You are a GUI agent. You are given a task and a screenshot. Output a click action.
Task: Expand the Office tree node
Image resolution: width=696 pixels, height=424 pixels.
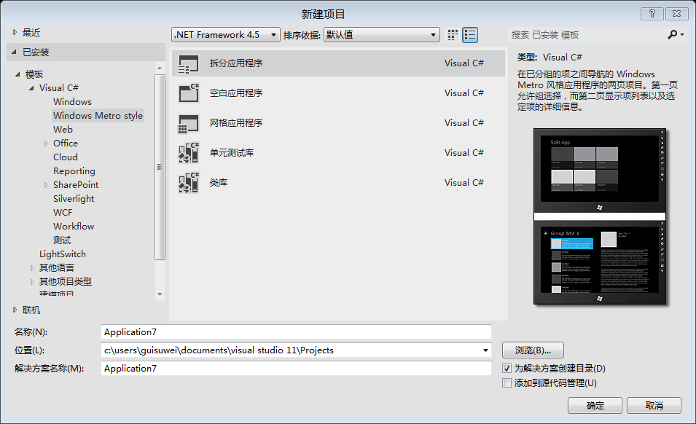point(46,144)
